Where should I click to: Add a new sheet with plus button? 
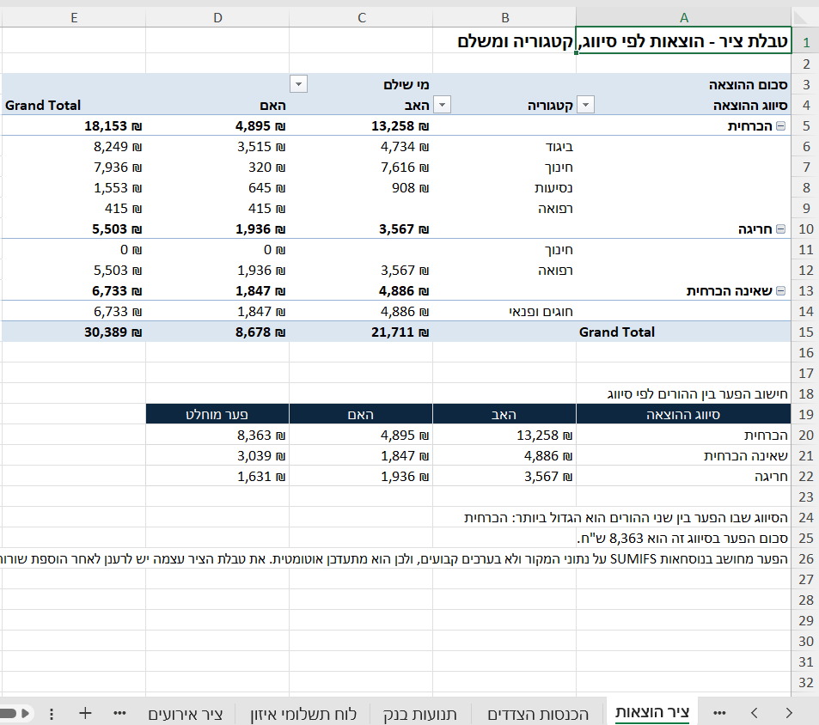pos(85,713)
